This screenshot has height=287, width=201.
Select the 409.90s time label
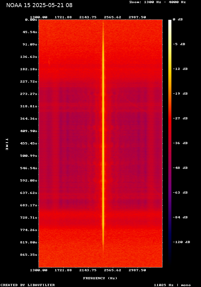pos(29,131)
